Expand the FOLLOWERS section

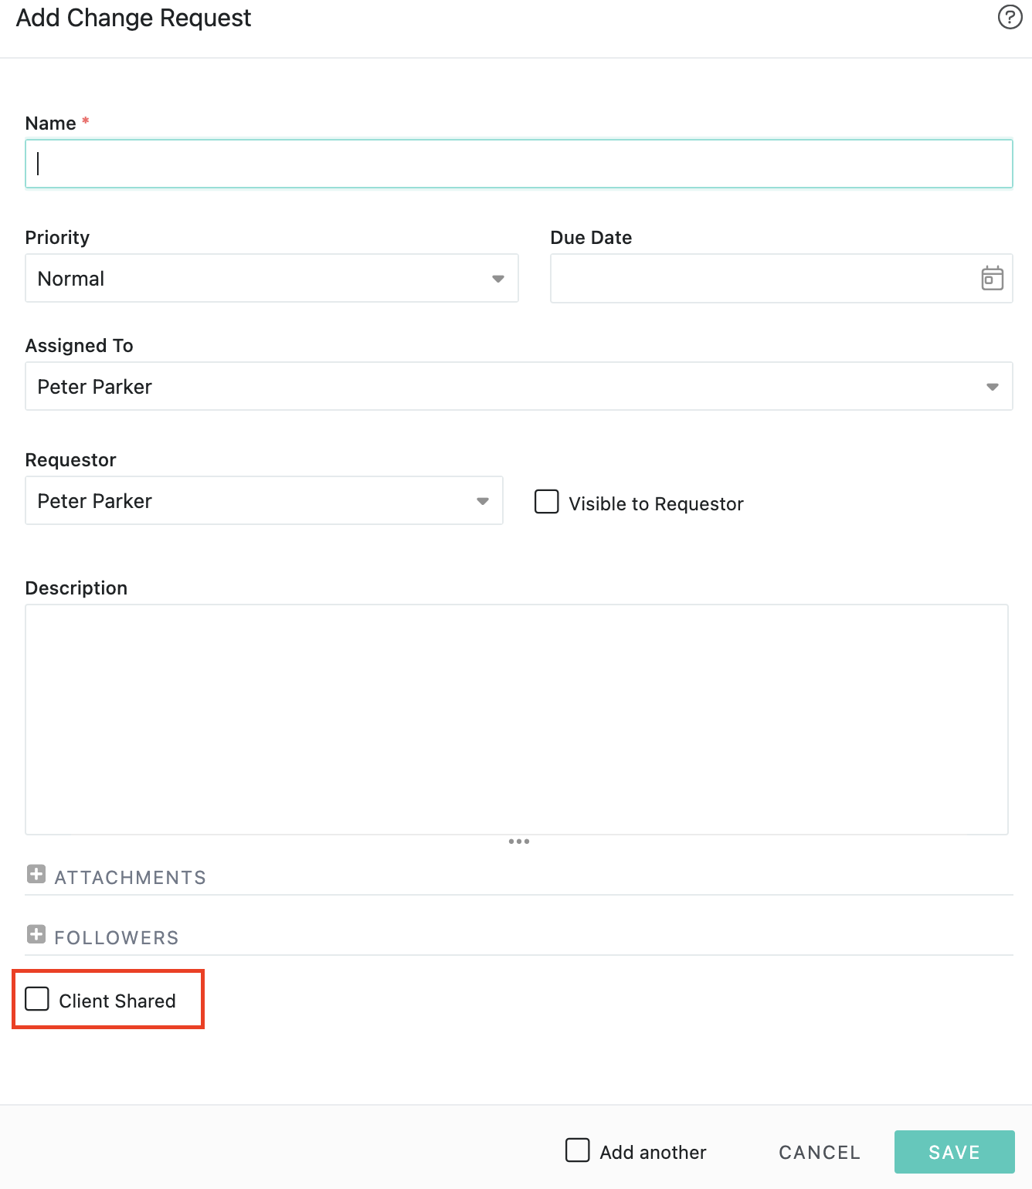[117, 937]
